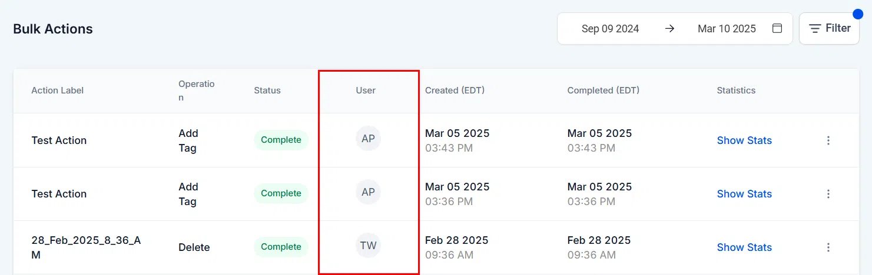Open the Filter button
This screenshot has height=275, width=872.
pyautogui.click(x=829, y=28)
